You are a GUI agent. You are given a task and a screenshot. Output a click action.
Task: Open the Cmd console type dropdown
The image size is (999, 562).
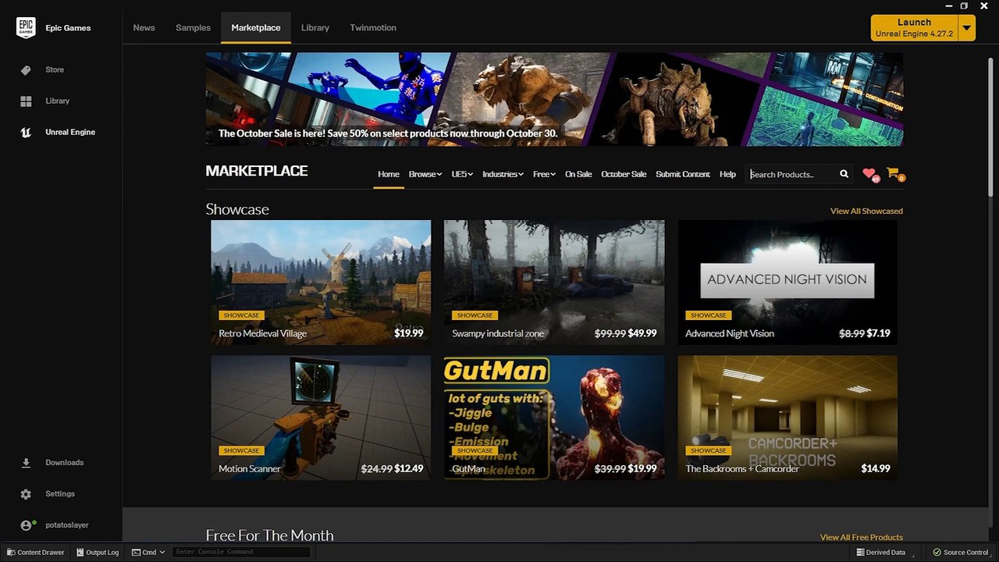click(x=148, y=552)
